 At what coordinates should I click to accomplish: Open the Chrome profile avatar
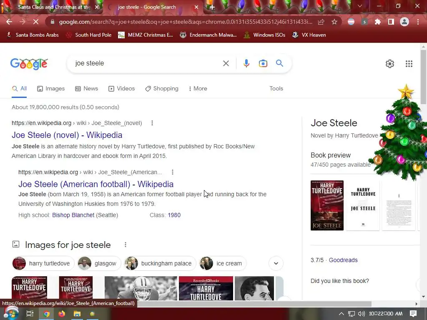[x=404, y=22]
